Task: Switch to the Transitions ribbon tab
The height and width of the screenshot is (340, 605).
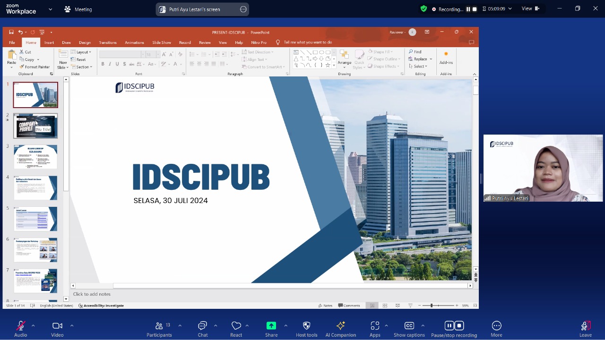Action: click(x=108, y=42)
